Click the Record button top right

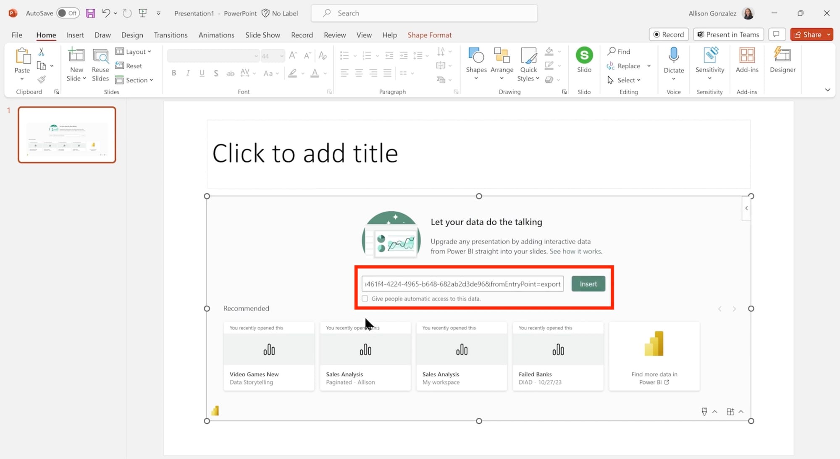click(669, 34)
